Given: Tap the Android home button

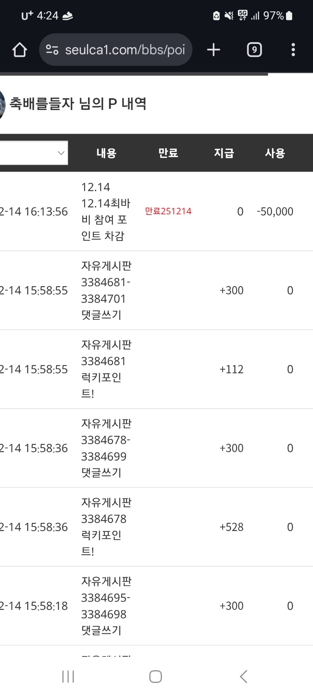Looking at the screenshot, I should [x=156, y=676].
